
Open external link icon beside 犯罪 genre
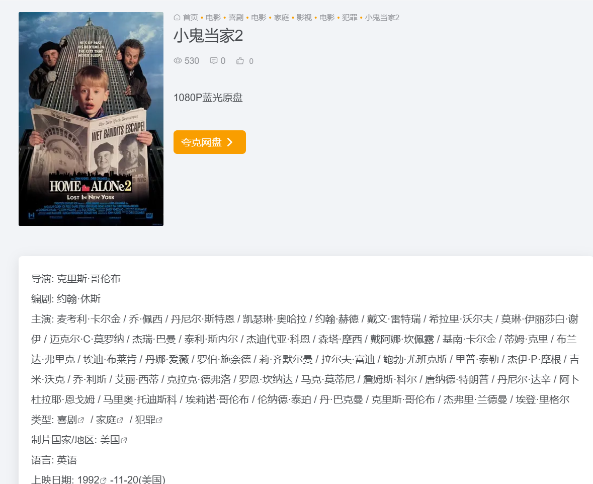coord(159,420)
